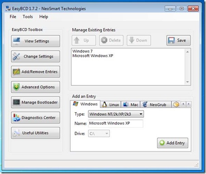Switch to the Mac tab
This screenshot has height=174, width=206.
point(131,104)
